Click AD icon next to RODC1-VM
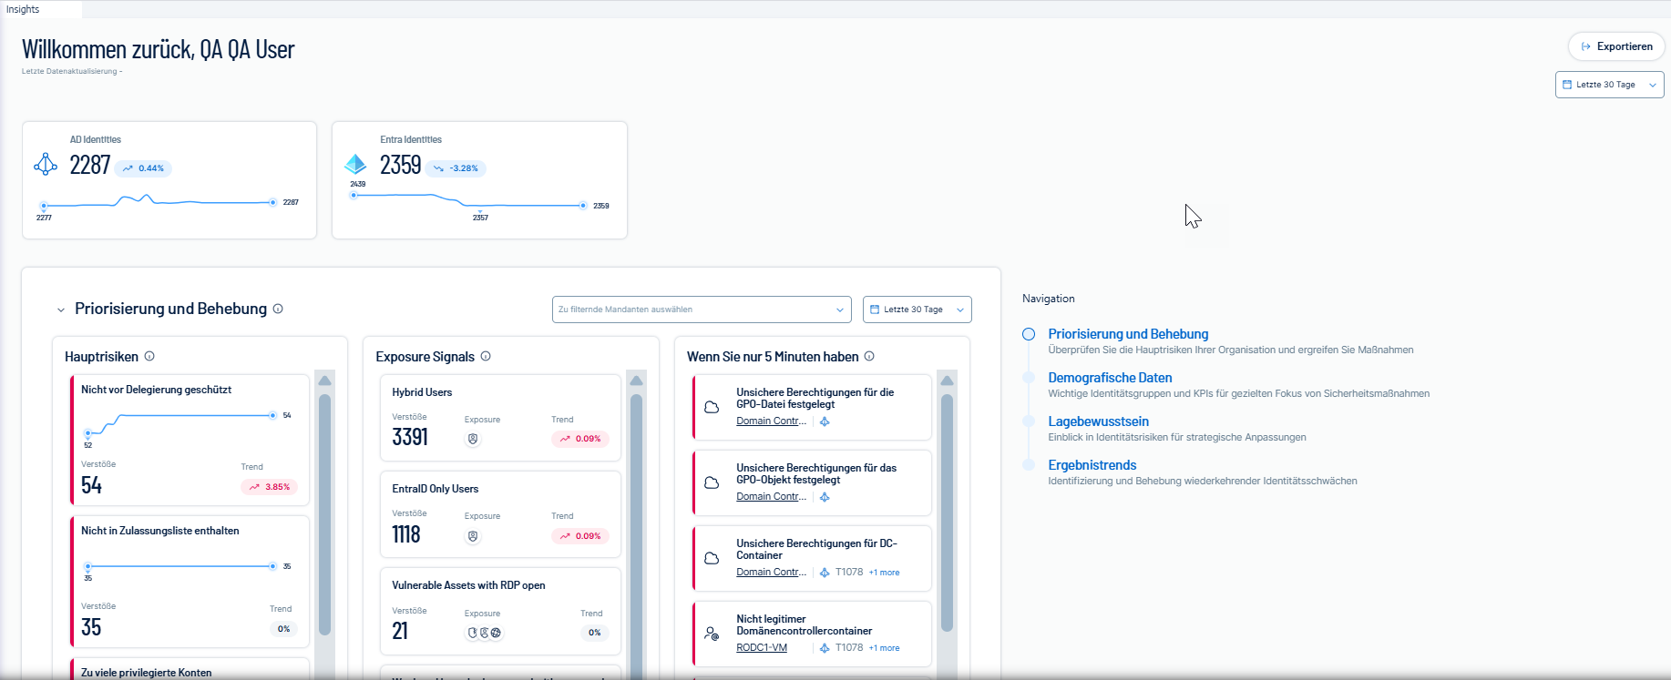 (x=825, y=648)
